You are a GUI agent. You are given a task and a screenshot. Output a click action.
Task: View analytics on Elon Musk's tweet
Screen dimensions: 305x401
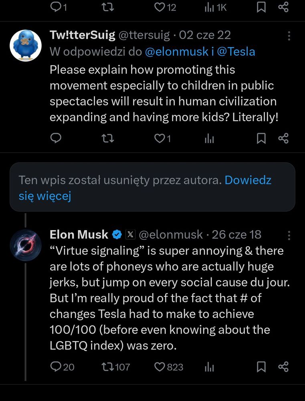[210, 367]
